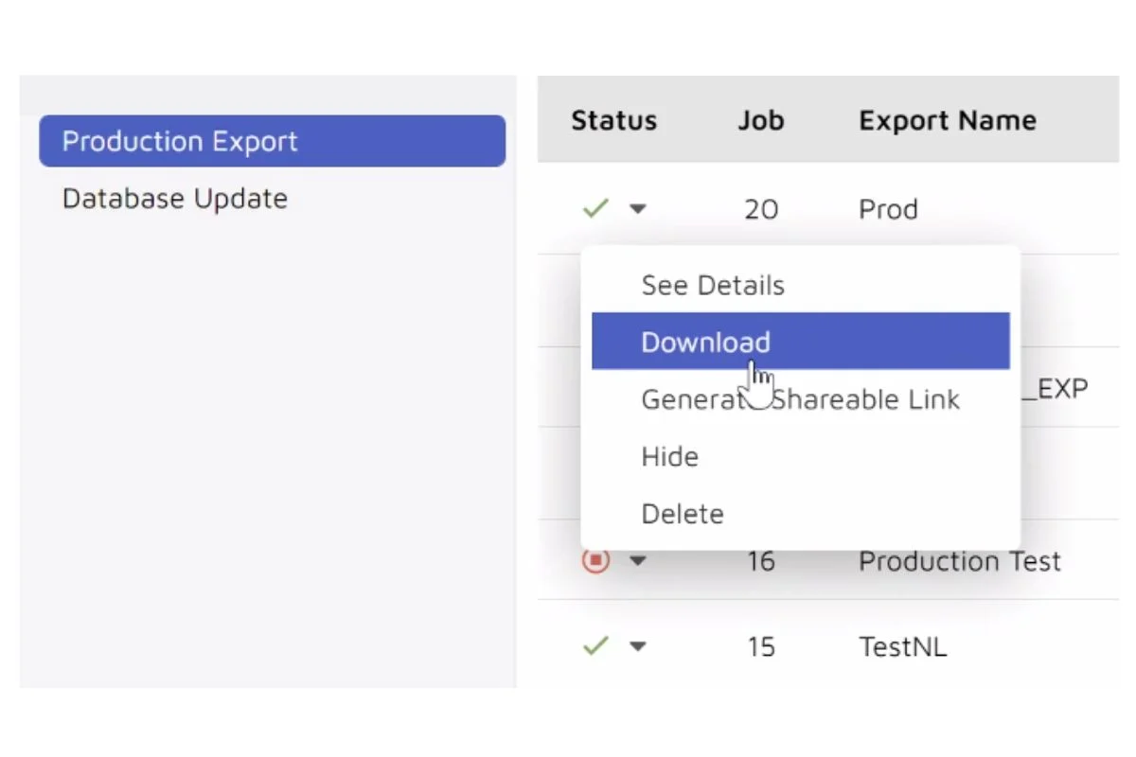
Task: Click the green checkmark status for job 15
Action: point(595,646)
